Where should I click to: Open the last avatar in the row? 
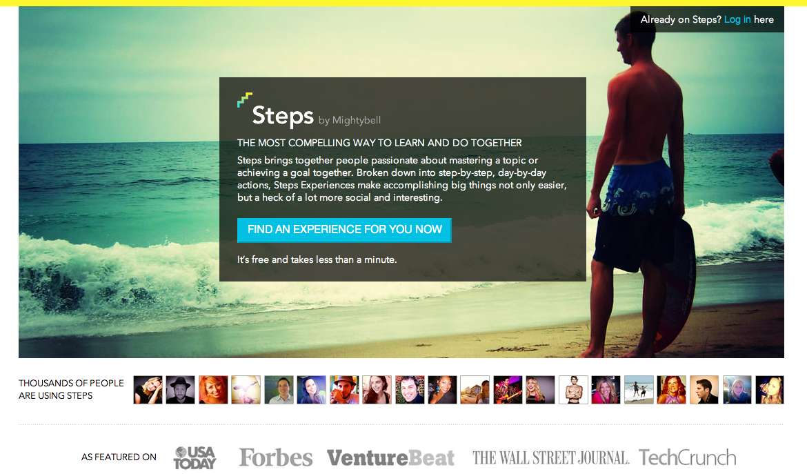pos(770,390)
